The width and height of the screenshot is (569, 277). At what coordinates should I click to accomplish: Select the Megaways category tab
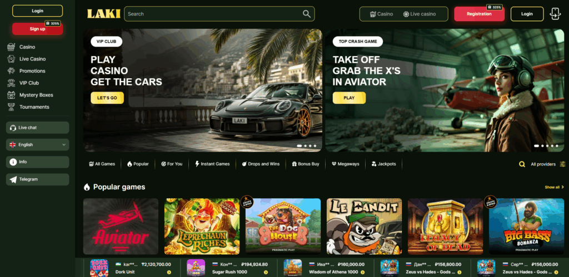point(346,164)
